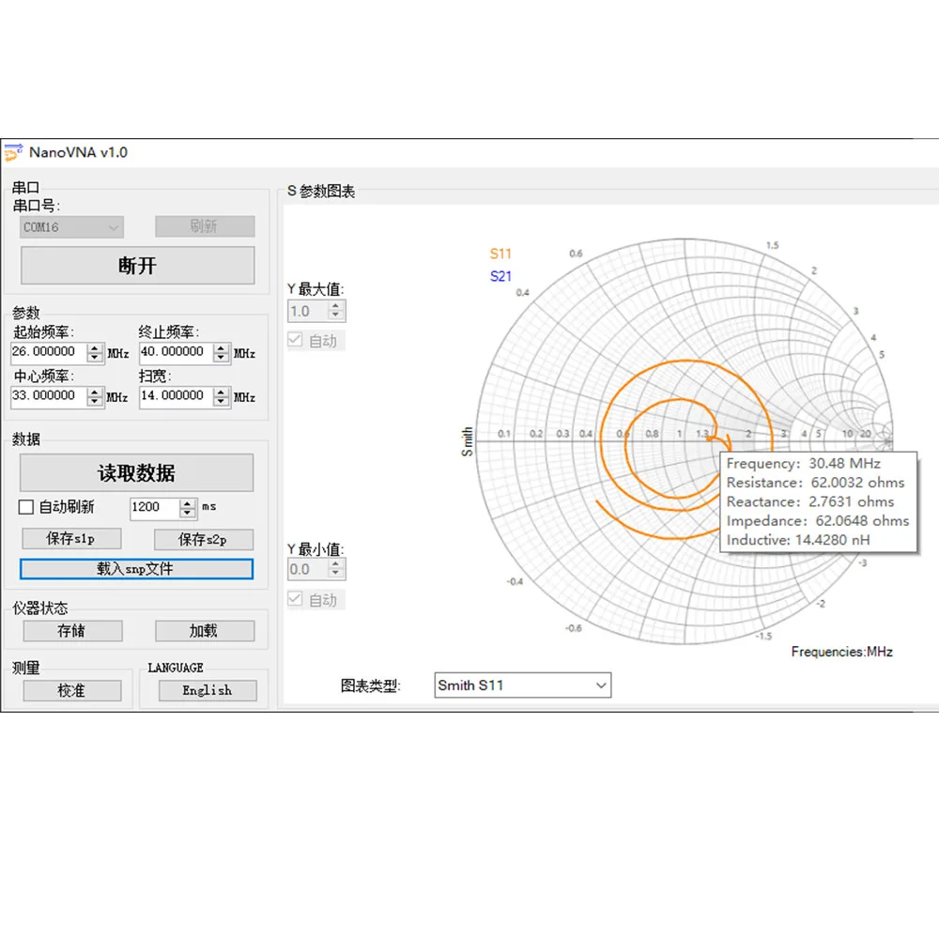Click the start frequency field 26.000000
The height and width of the screenshot is (939, 939).
[49, 352]
